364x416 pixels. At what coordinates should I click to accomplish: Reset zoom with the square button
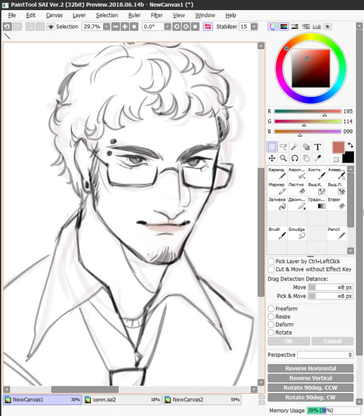[134, 26]
